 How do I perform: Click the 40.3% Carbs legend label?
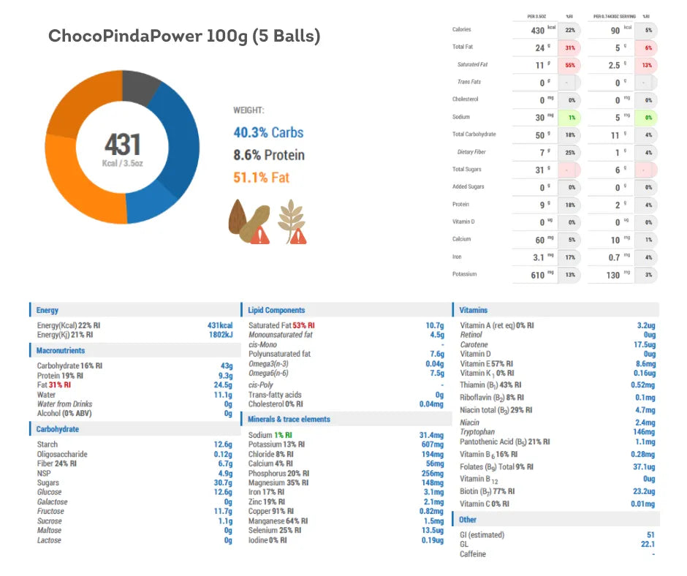(x=268, y=133)
